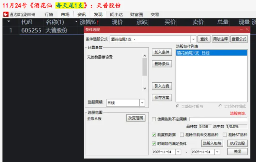Click the 计算参数 panel scrollbar
The width and height of the screenshot is (256, 162).
point(145,67)
